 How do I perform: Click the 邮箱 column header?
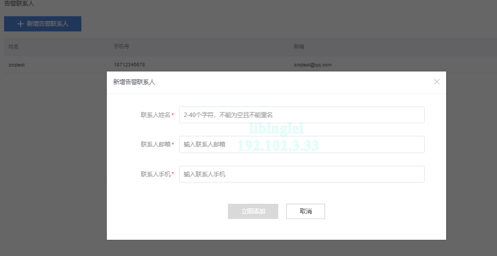click(299, 47)
